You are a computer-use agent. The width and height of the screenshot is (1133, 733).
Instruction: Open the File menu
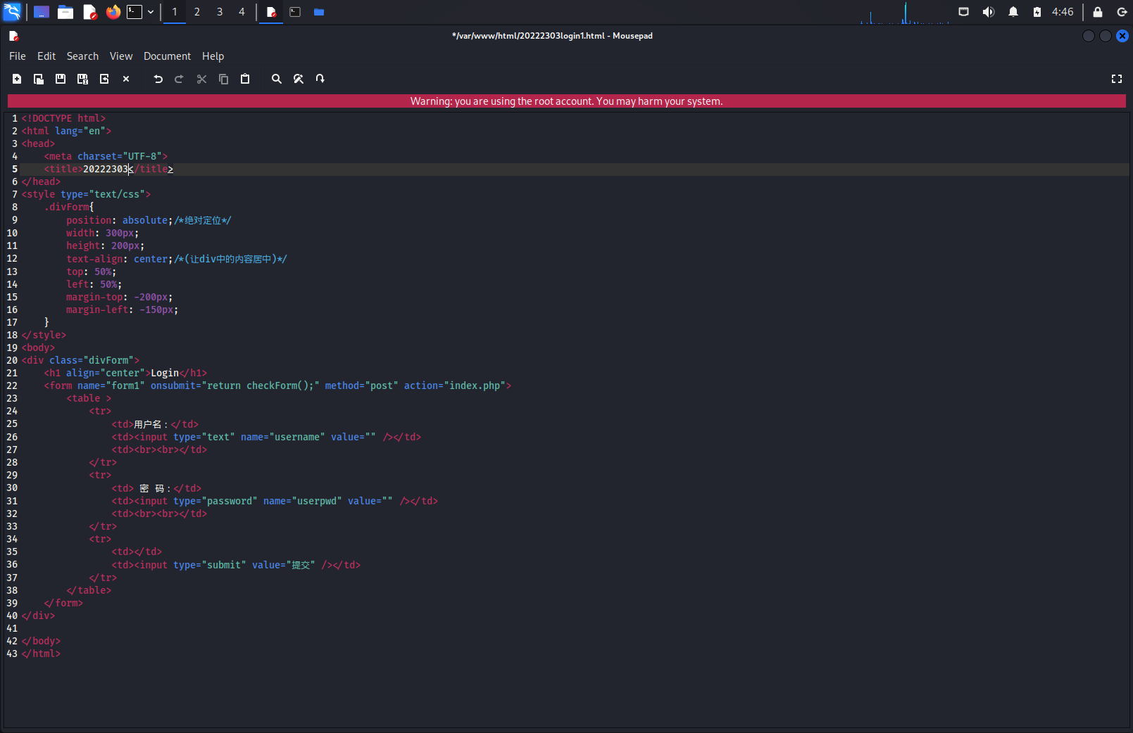click(x=18, y=56)
